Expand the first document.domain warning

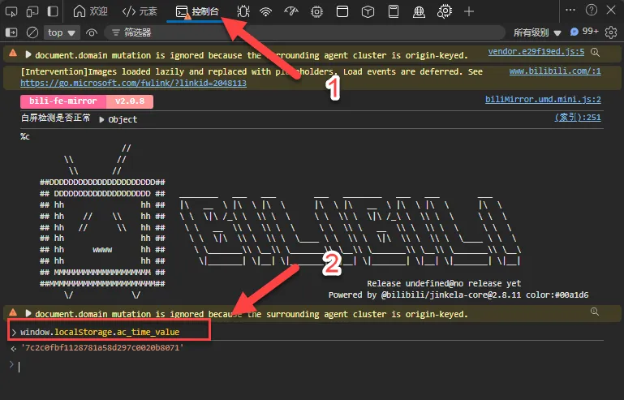click(x=28, y=54)
